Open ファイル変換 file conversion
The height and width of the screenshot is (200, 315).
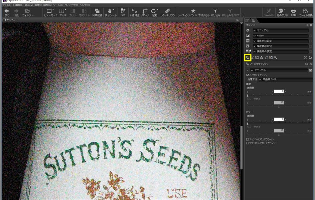306,12
